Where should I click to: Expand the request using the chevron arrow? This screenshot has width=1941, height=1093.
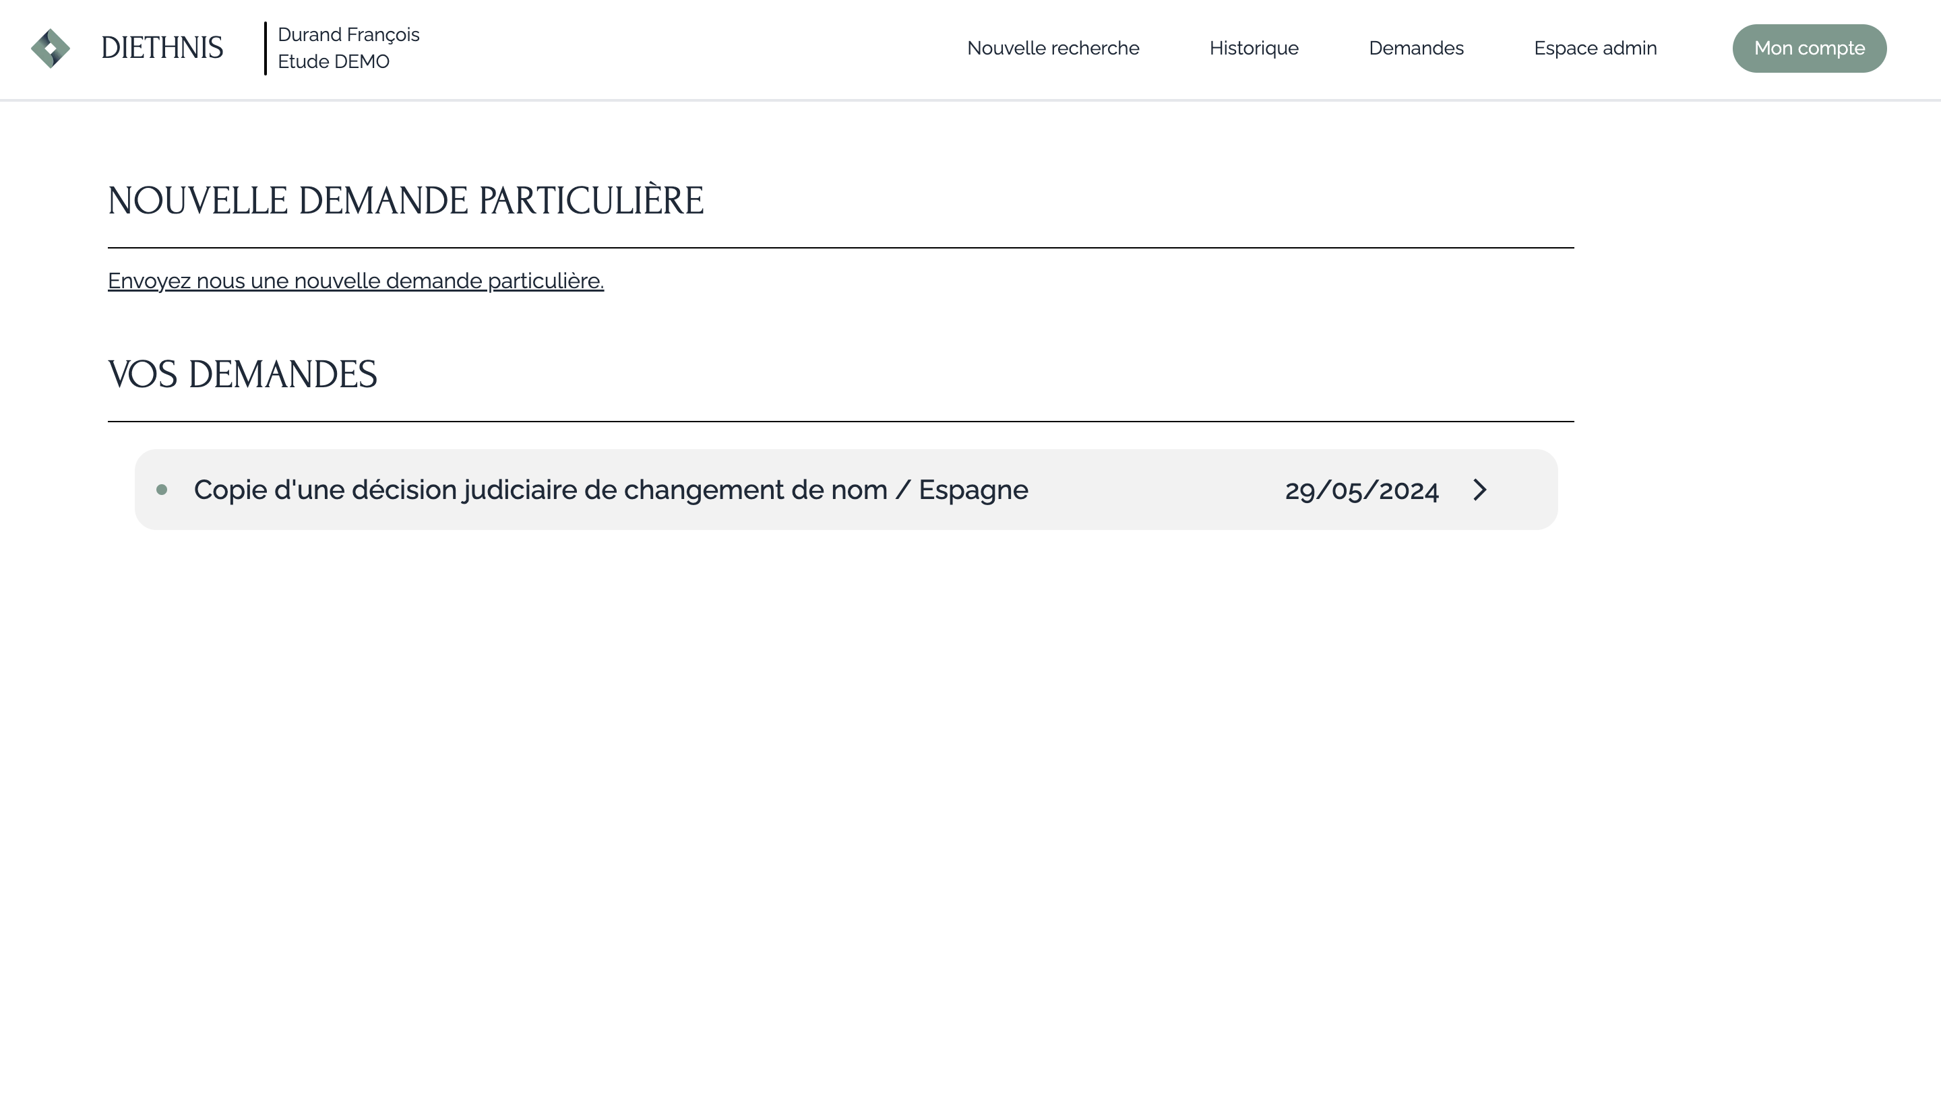pyautogui.click(x=1480, y=490)
